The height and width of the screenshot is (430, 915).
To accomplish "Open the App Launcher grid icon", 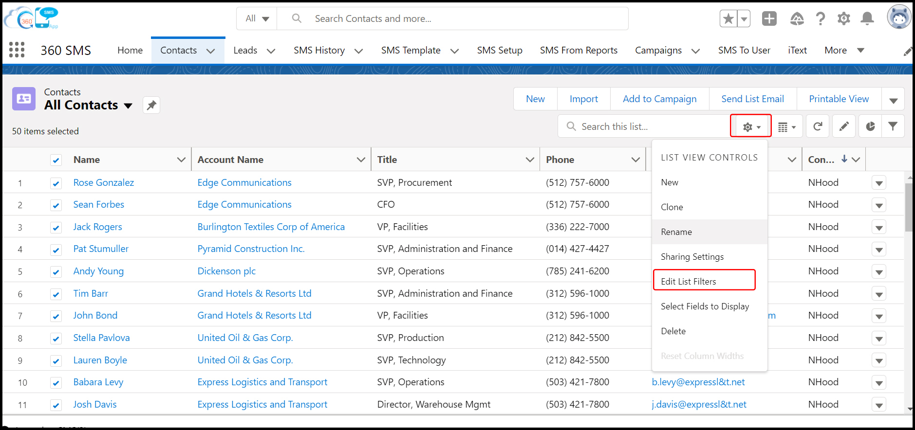I will [17, 50].
